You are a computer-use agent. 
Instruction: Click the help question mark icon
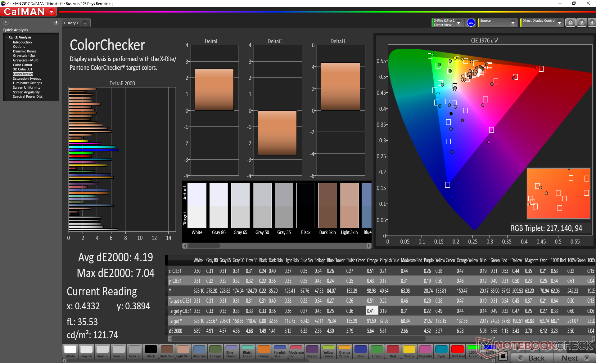pyautogui.click(x=581, y=23)
